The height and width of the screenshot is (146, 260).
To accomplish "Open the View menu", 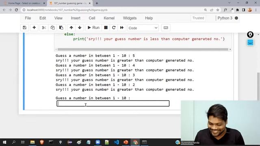I will click(x=58, y=18).
